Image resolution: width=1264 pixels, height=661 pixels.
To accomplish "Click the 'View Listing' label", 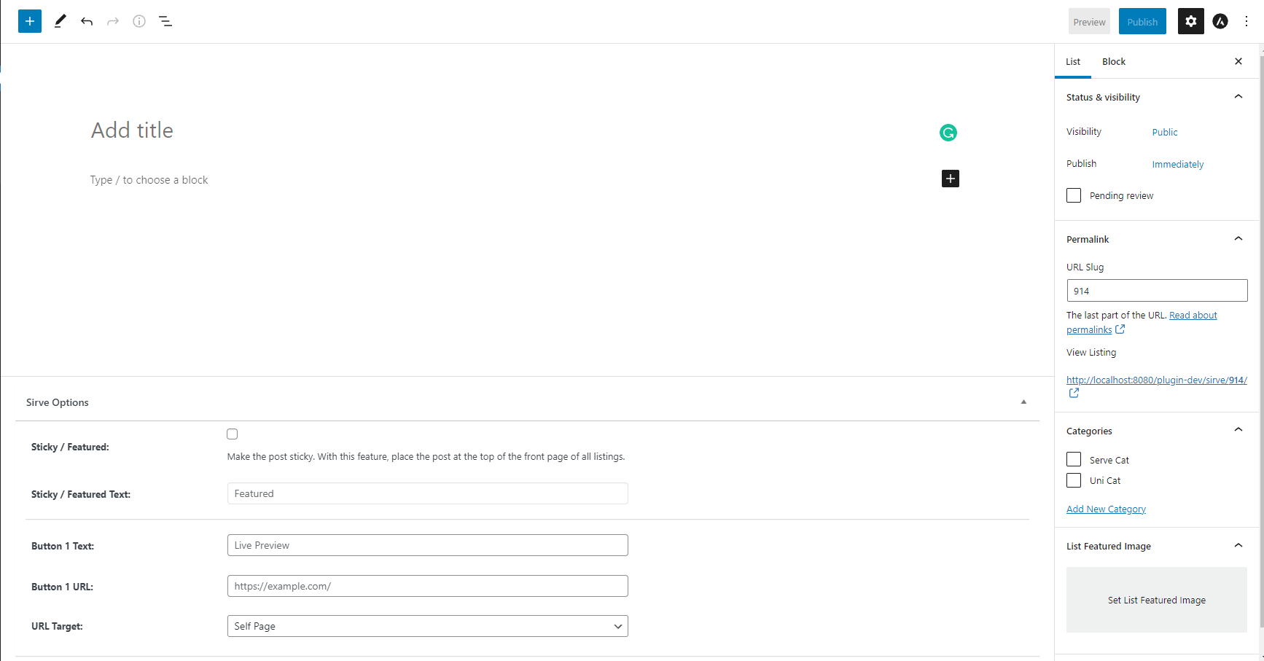I will click(x=1091, y=352).
